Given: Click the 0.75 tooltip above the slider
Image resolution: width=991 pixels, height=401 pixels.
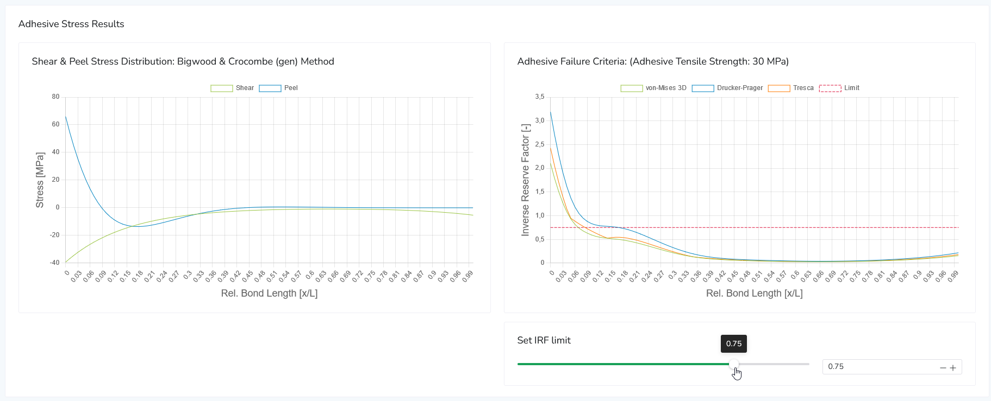Looking at the screenshot, I should (734, 343).
